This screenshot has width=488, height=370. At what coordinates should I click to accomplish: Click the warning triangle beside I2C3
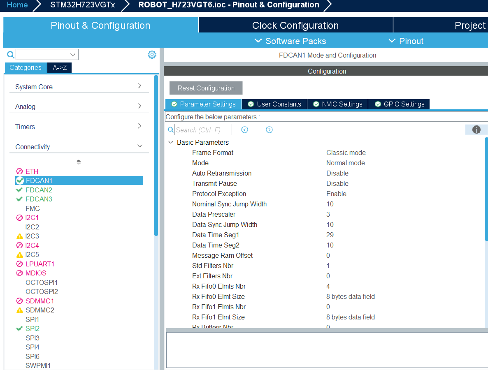point(19,236)
